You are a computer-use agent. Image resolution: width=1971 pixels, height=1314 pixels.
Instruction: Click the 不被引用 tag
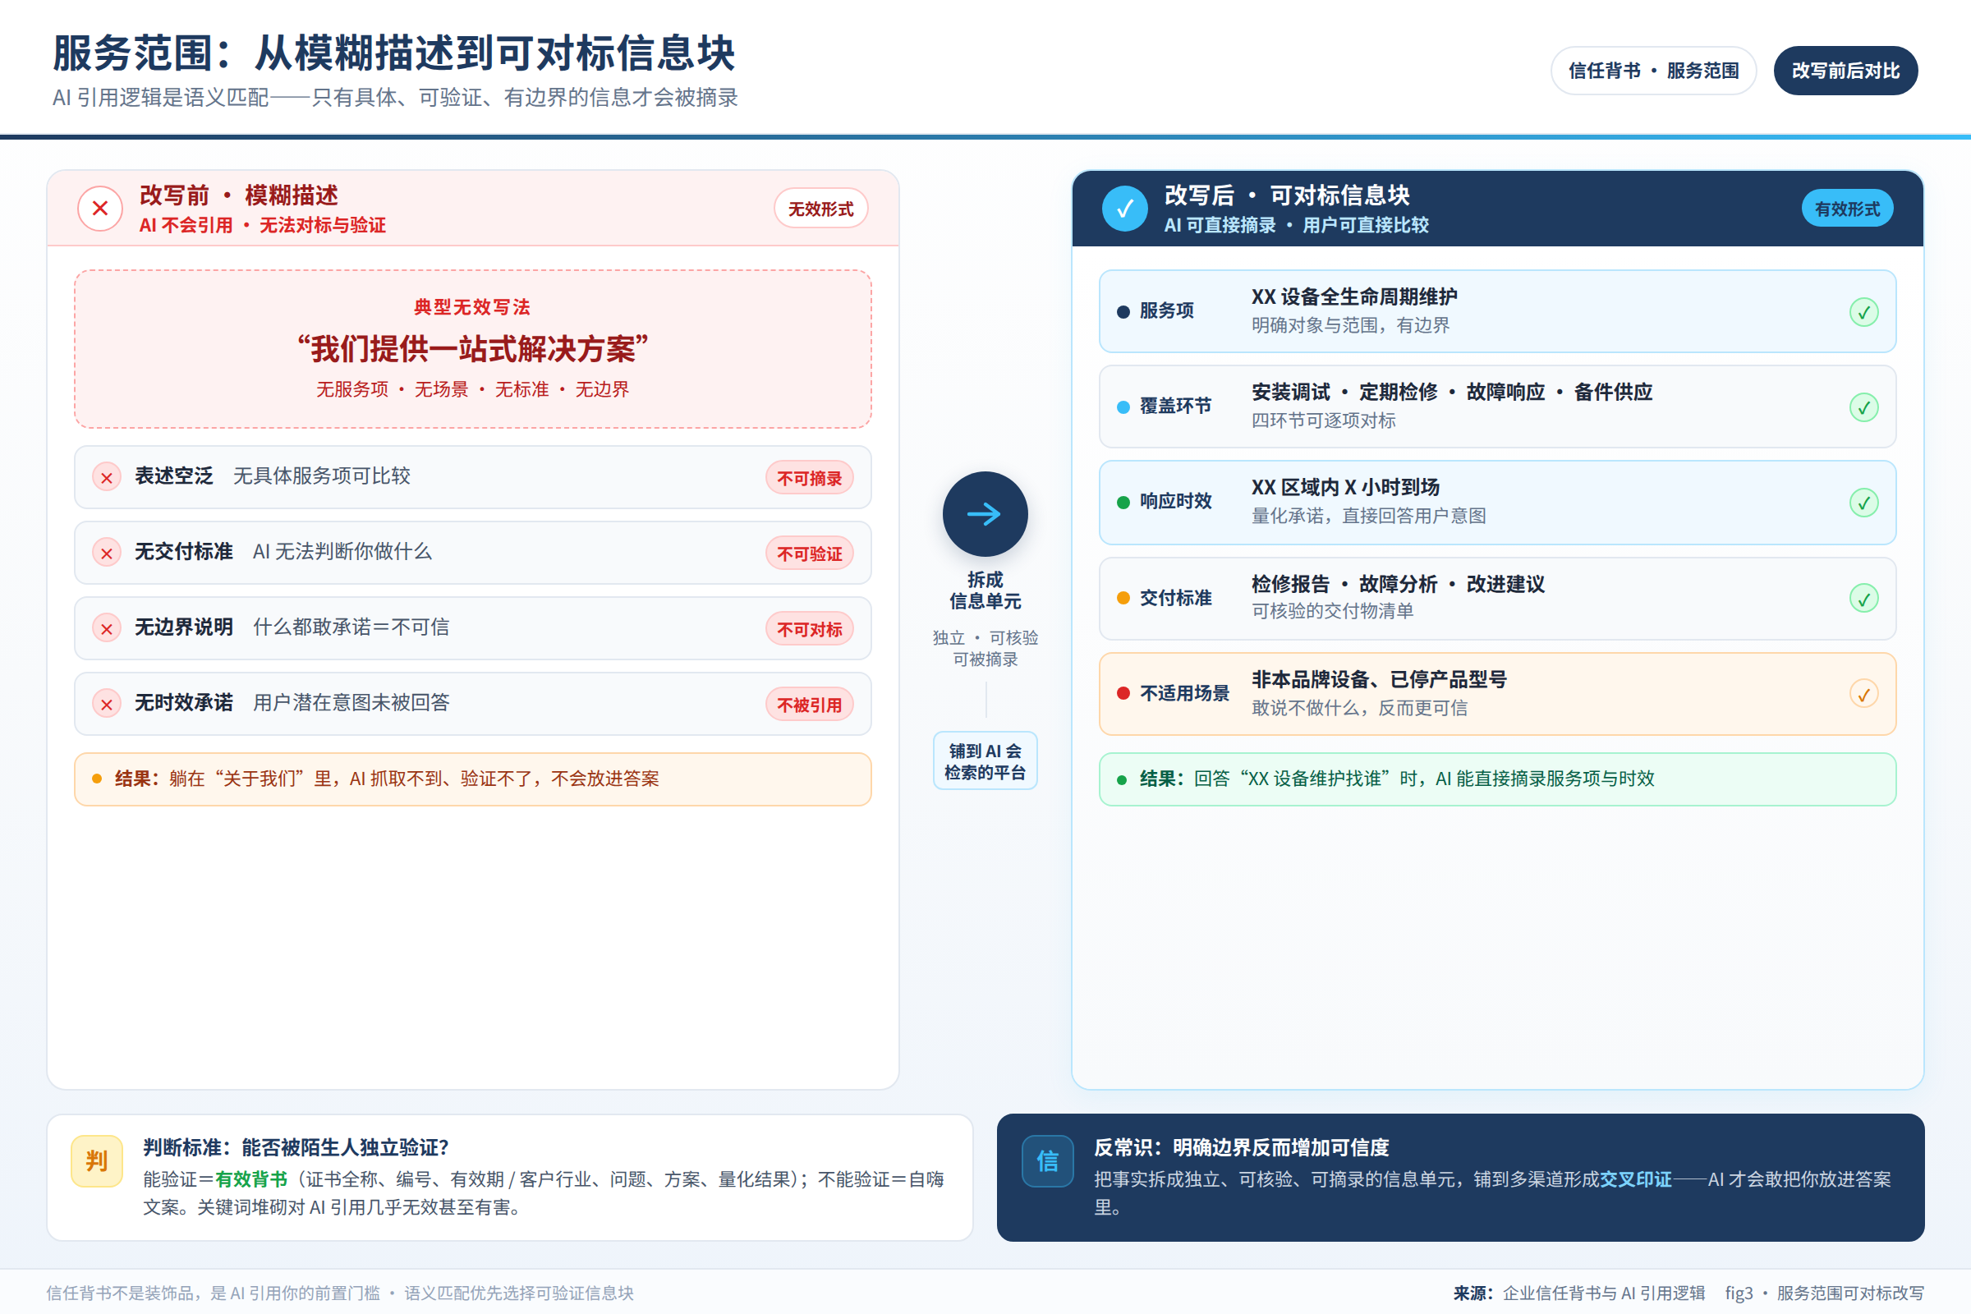coord(810,704)
